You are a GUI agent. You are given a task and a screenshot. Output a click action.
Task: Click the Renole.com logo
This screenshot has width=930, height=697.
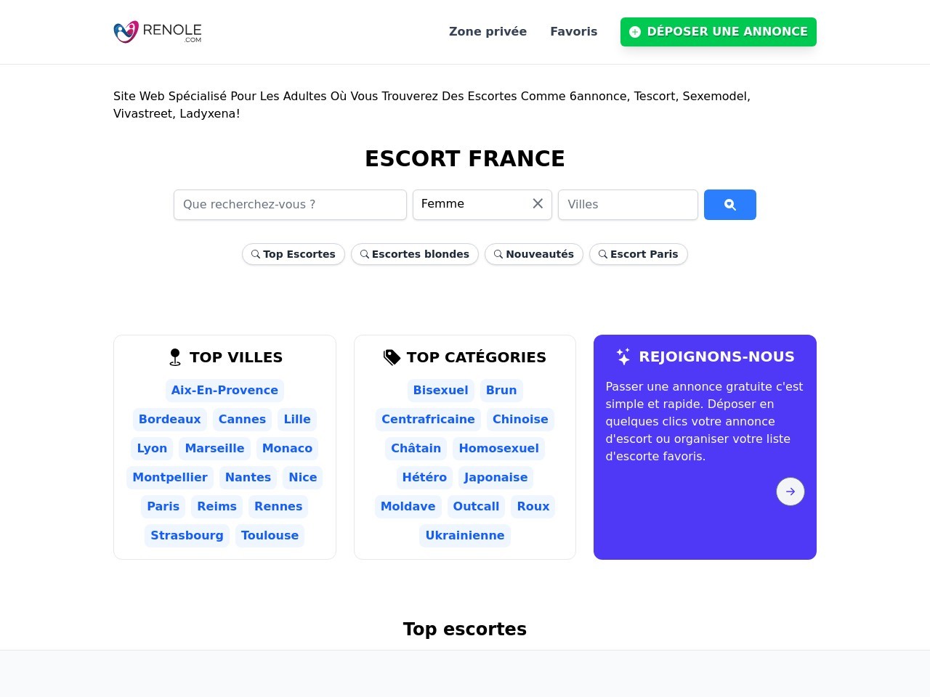(x=158, y=32)
